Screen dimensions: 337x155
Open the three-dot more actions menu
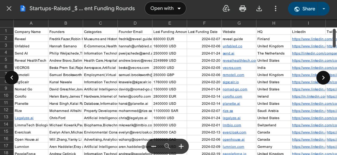point(276,9)
